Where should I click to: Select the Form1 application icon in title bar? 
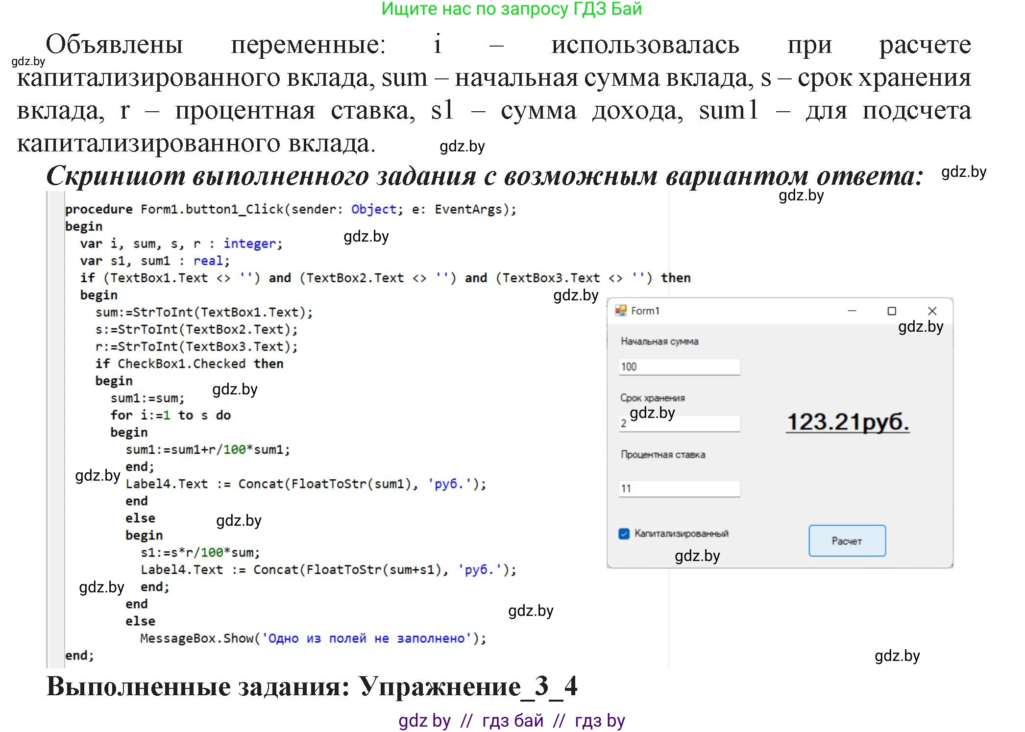[x=620, y=310]
